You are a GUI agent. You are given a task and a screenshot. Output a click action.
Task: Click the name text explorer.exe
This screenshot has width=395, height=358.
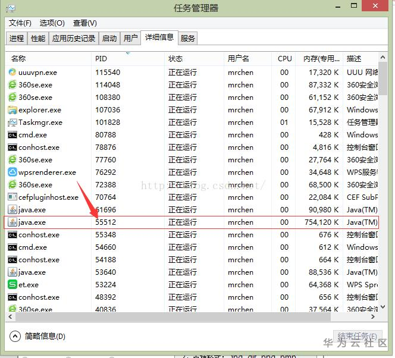click(40, 110)
